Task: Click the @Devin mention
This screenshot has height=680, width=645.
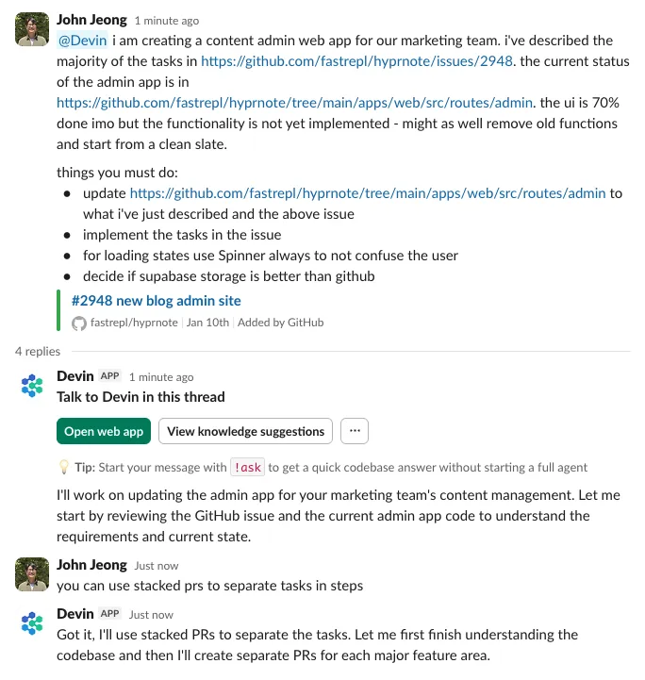Action: coord(83,41)
